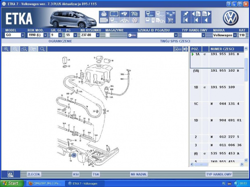
Task: Click the plain magnifier icon
Action: pos(42,49)
